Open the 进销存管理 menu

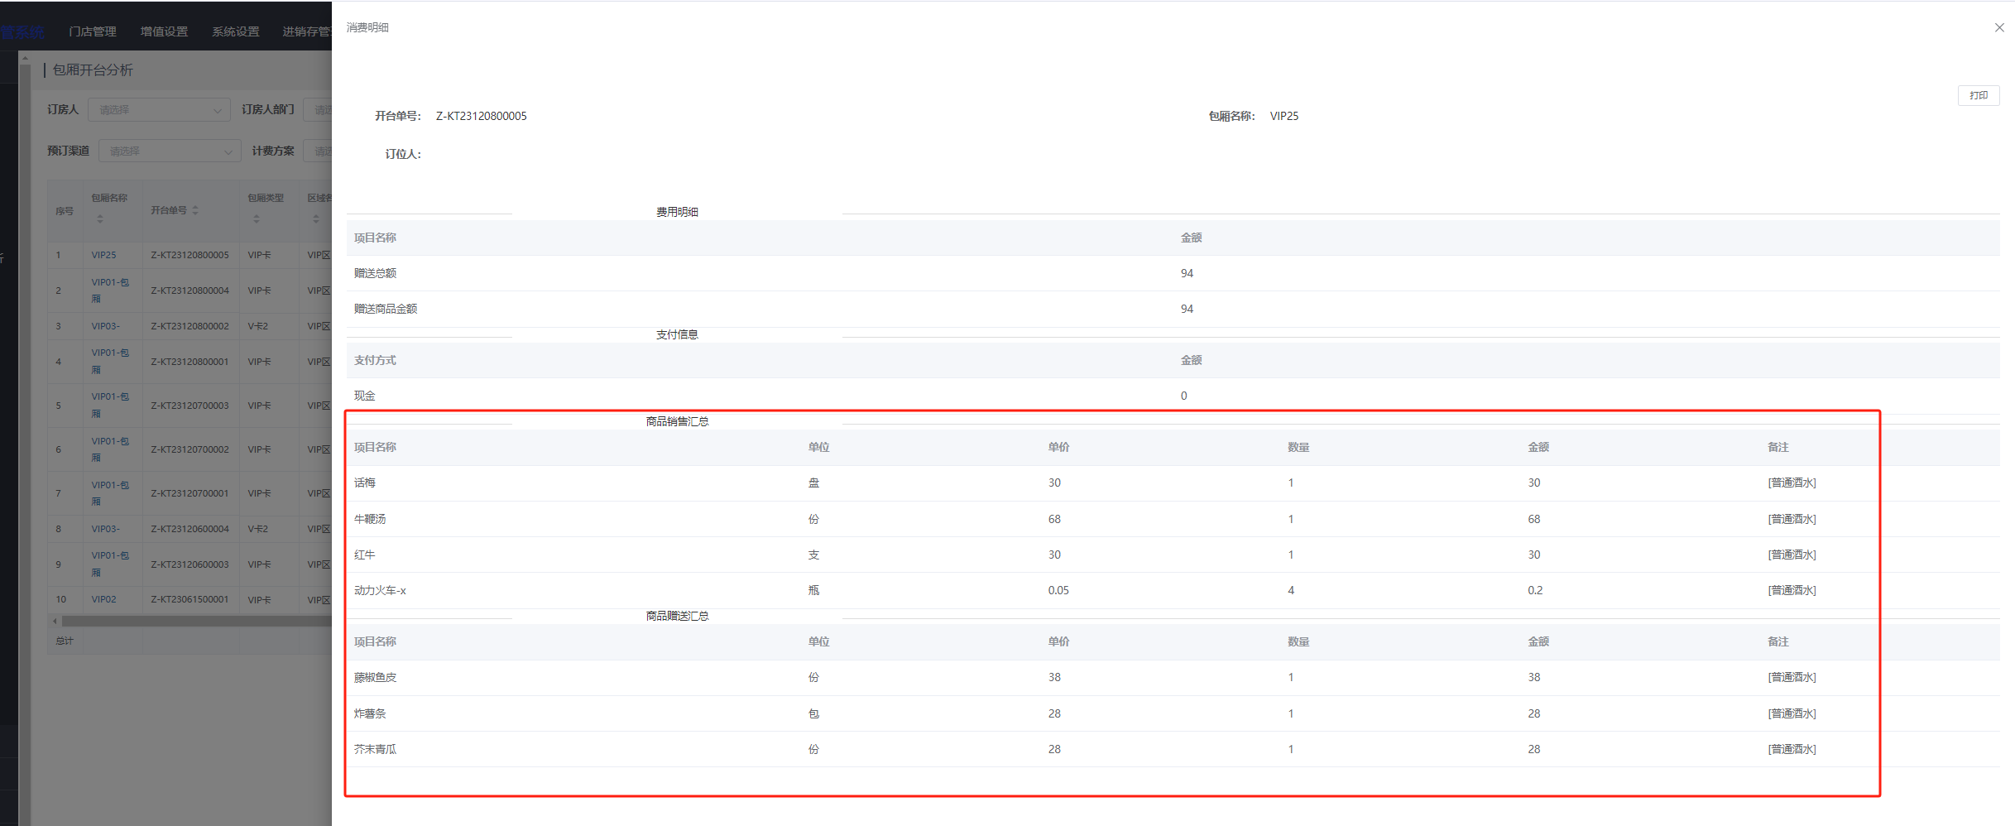tap(307, 31)
